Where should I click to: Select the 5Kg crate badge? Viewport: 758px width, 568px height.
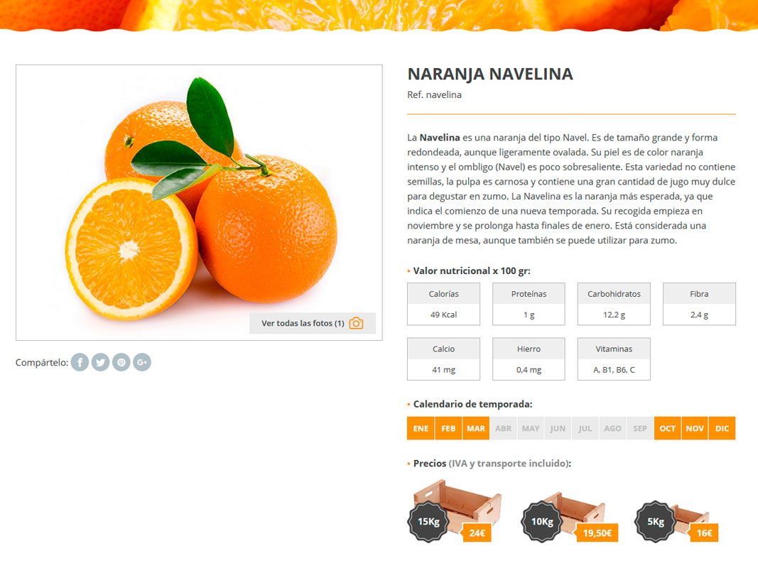coord(656,522)
